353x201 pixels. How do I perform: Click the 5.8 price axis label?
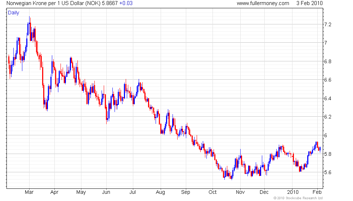327,154
